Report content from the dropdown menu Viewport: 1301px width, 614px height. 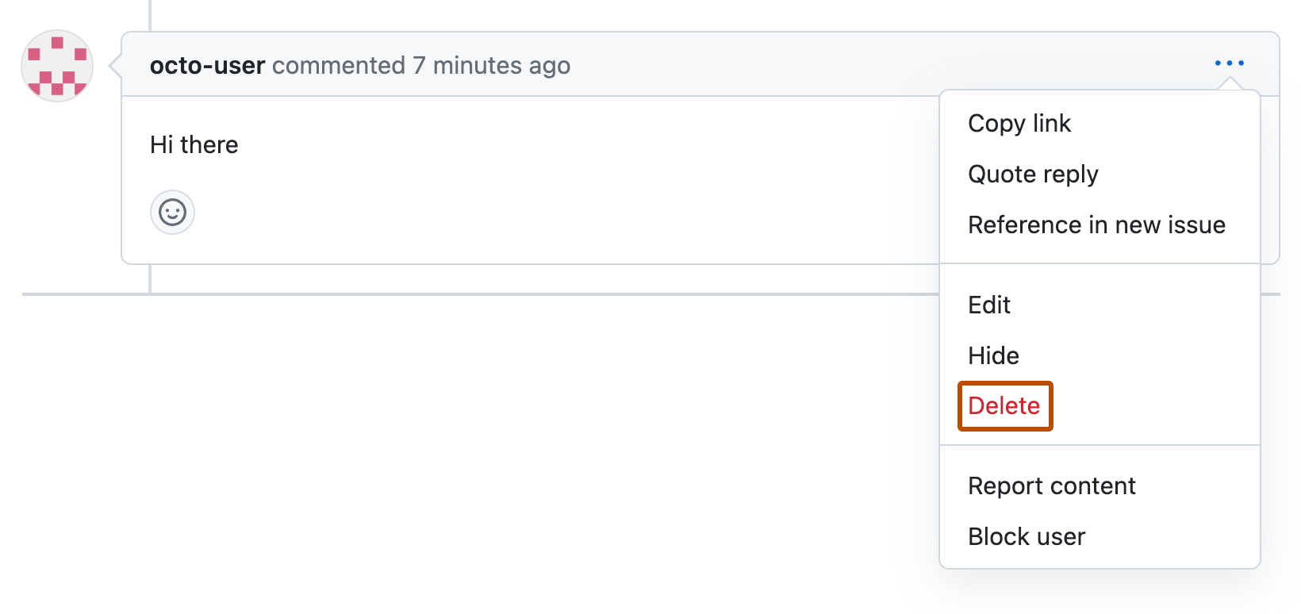[x=1051, y=485]
